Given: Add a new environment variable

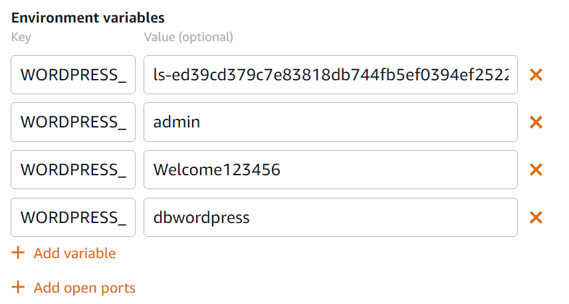Looking at the screenshot, I should pos(74,254).
